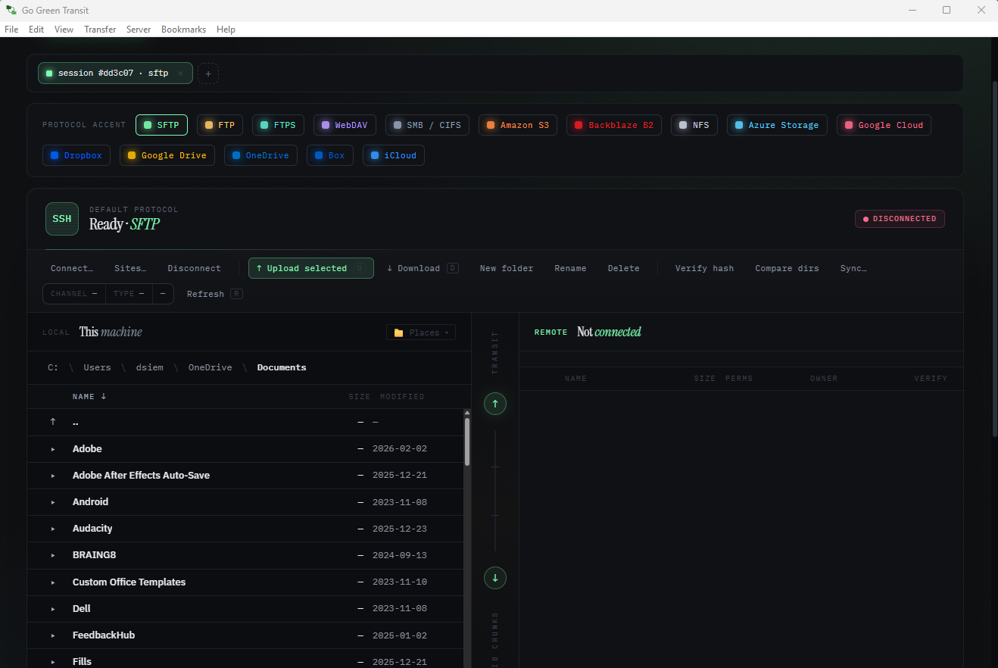
Task: Expand the Adobe folder
Action: click(53, 449)
